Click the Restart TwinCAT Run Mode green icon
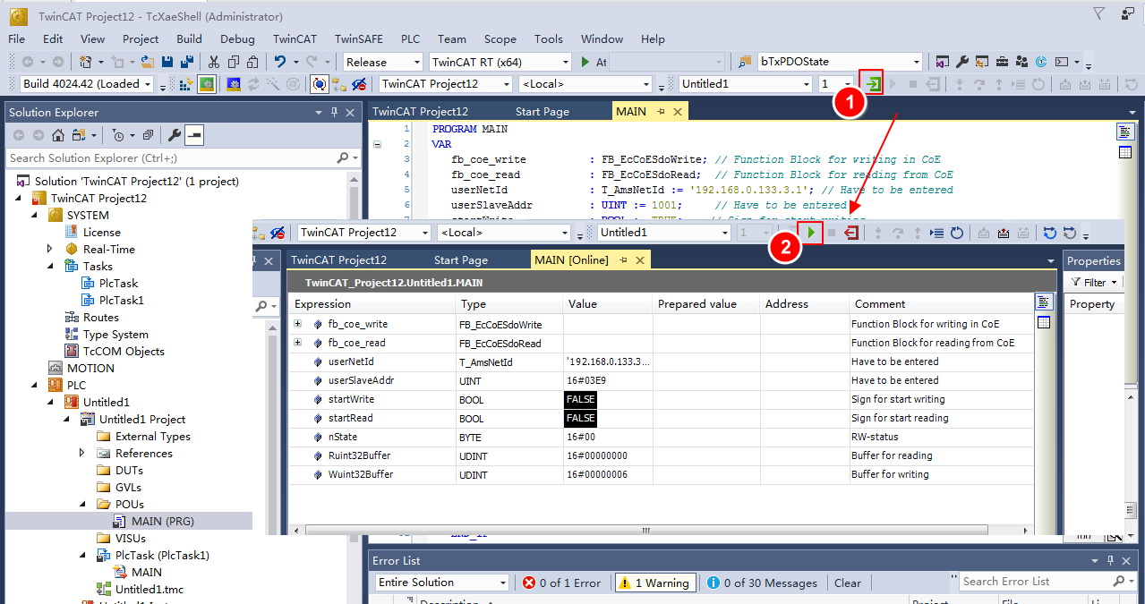1145x604 pixels. [206, 84]
